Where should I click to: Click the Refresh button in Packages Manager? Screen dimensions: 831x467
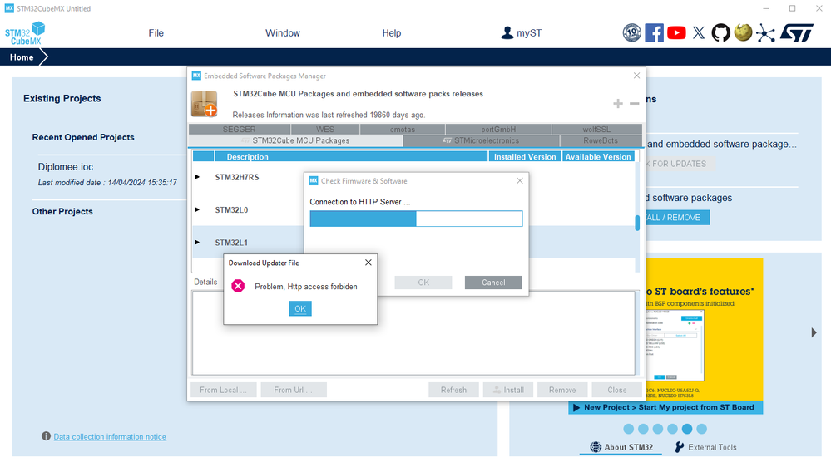tap(453, 390)
